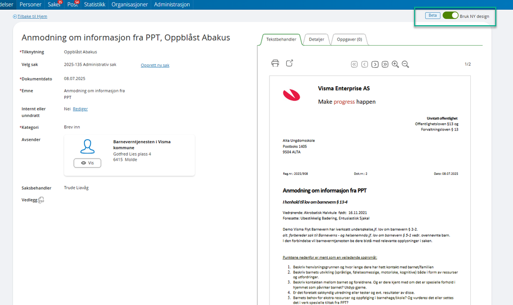513x305 pixels.
Task: Click the Kategori value Brev inn
Action: tap(71, 127)
